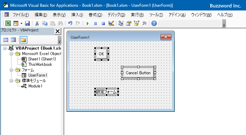
Task: Open the アドイン(A) menu
Action: tap(177, 15)
